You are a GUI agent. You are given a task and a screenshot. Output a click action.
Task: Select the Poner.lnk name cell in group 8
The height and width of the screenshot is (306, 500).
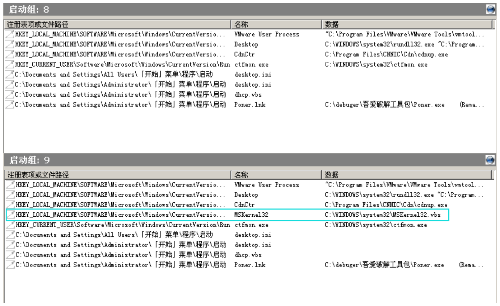pos(250,105)
